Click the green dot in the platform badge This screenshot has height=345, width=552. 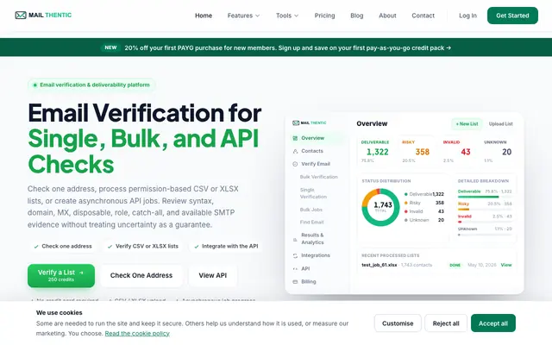pos(34,85)
